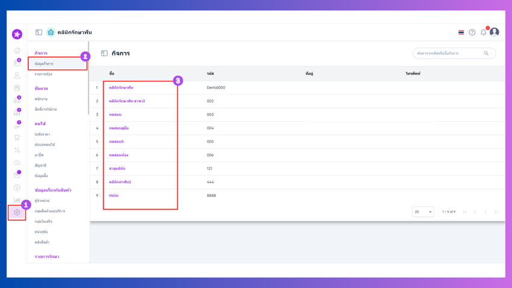512x288 pixels.
Task: Select พนักงาน in the side menu
Action: pyautogui.click(x=41, y=99)
